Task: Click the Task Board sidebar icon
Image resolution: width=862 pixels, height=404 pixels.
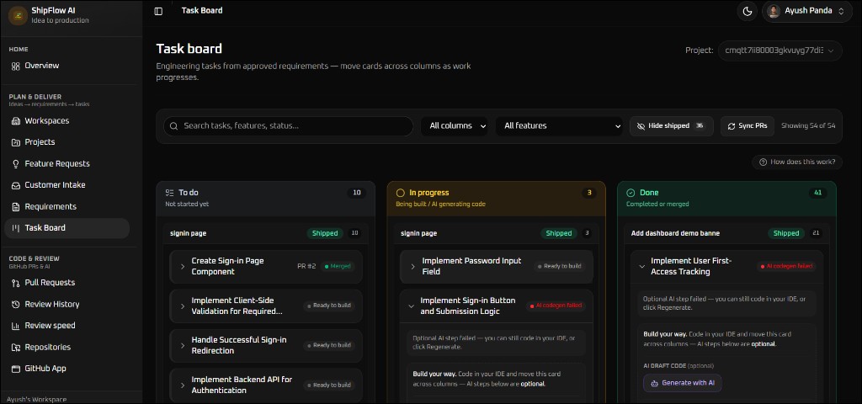Action: click(15, 228)
